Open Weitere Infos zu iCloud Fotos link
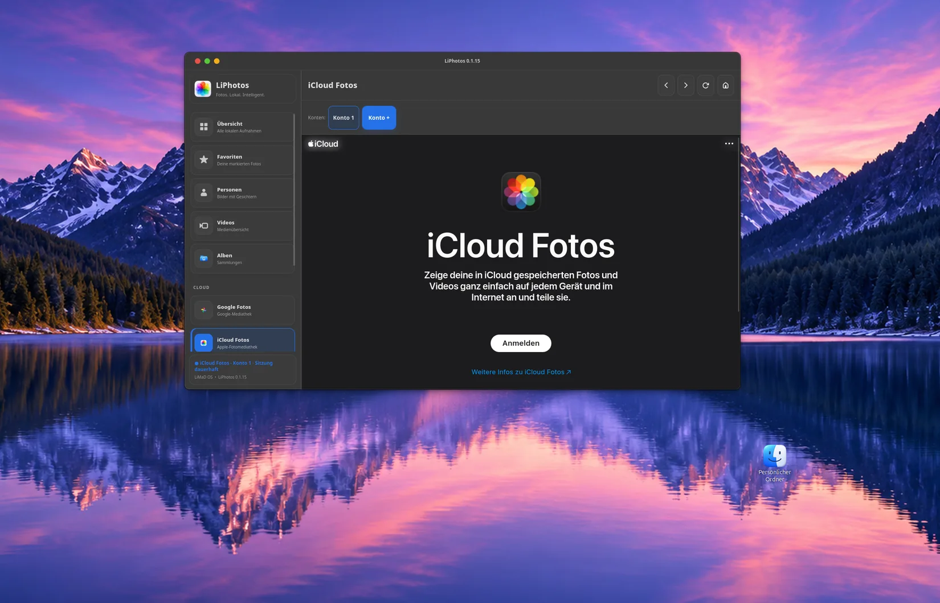 pyautogui.click(x=521, y=372)
